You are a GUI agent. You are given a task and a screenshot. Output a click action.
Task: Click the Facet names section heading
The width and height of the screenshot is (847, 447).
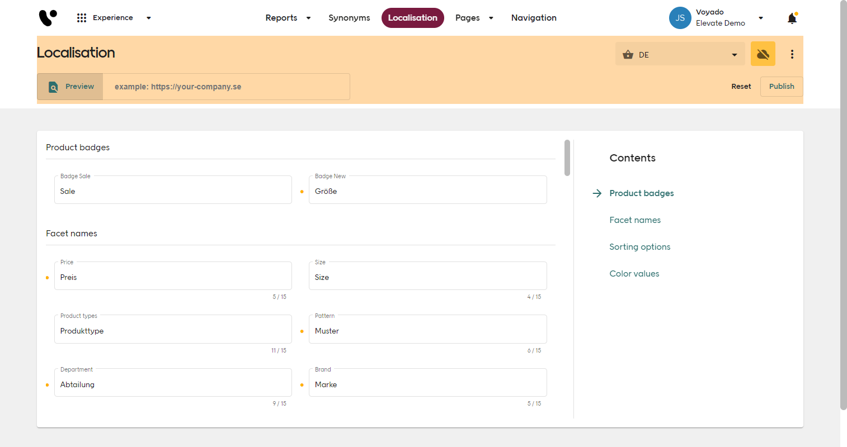(x=72, y=234)
